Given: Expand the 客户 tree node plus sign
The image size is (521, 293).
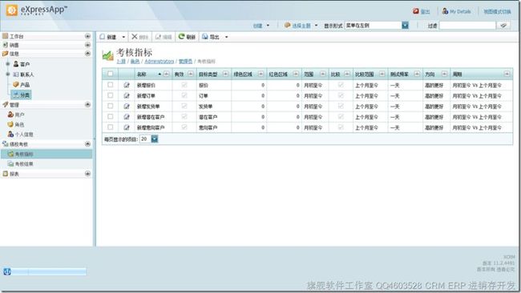Looking at the screenshot, I should point(8,64).
